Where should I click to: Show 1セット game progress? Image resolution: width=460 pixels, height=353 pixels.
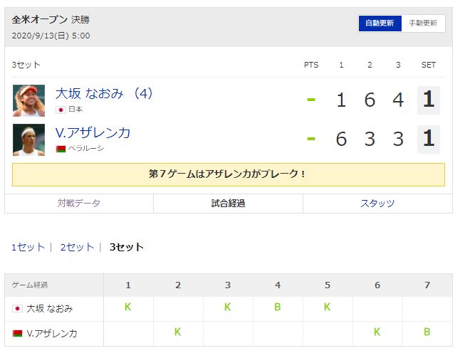pyautogui.click(x=28, y=247)
